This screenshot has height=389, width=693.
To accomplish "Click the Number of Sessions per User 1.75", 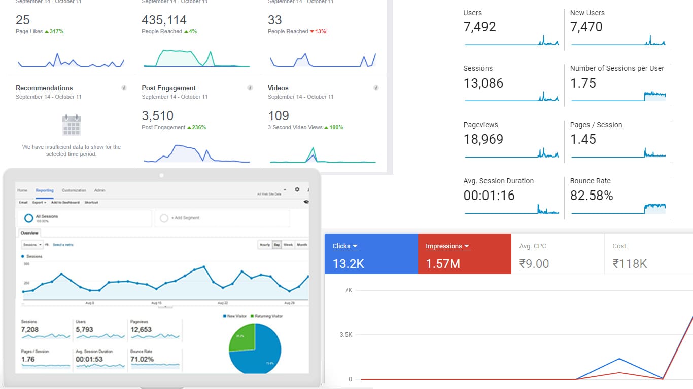I will 583,83.
